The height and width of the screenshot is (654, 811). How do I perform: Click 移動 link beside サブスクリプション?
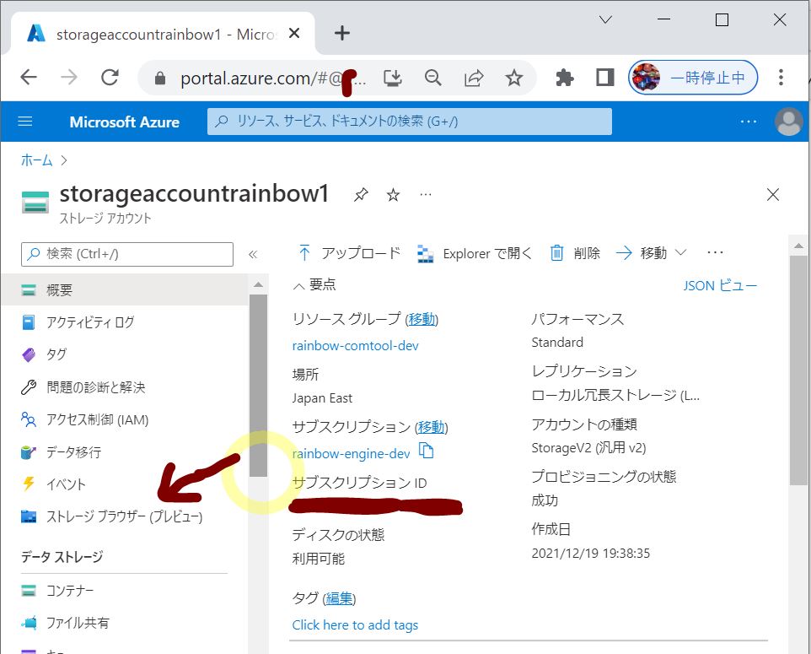(x=432, y=427)
